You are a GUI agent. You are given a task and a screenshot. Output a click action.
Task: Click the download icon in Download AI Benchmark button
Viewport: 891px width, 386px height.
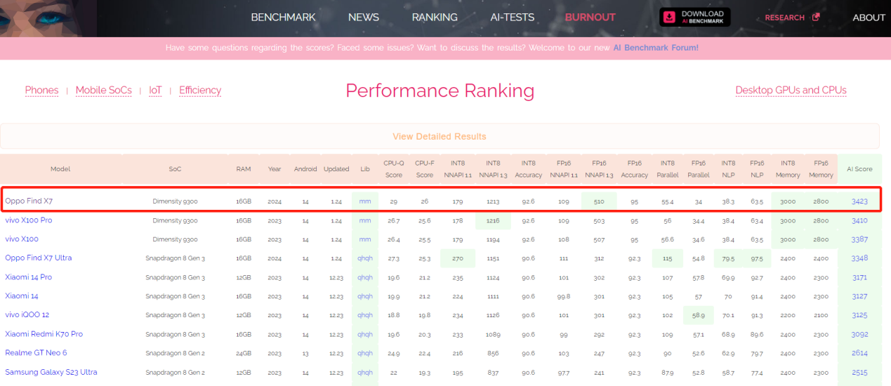click(670, 17)
